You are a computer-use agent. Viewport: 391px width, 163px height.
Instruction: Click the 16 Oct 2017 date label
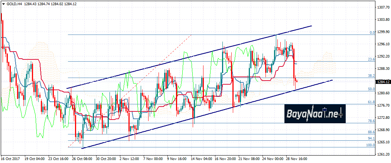click(x=10, y=159)
